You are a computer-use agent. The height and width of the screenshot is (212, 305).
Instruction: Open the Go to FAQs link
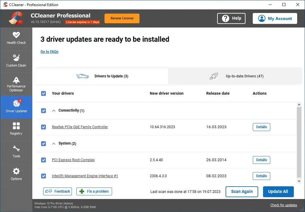click(50, 52)
